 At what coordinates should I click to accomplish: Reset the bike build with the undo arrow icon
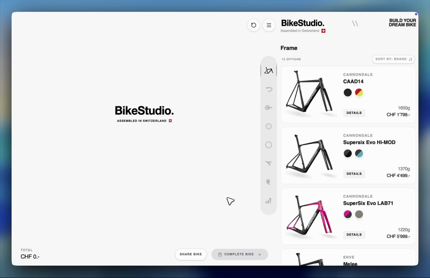(x=254, y=25)
